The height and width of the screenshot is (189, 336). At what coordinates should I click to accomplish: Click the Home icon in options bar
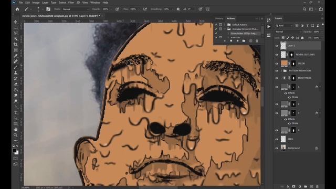click(x=17, y=9)
